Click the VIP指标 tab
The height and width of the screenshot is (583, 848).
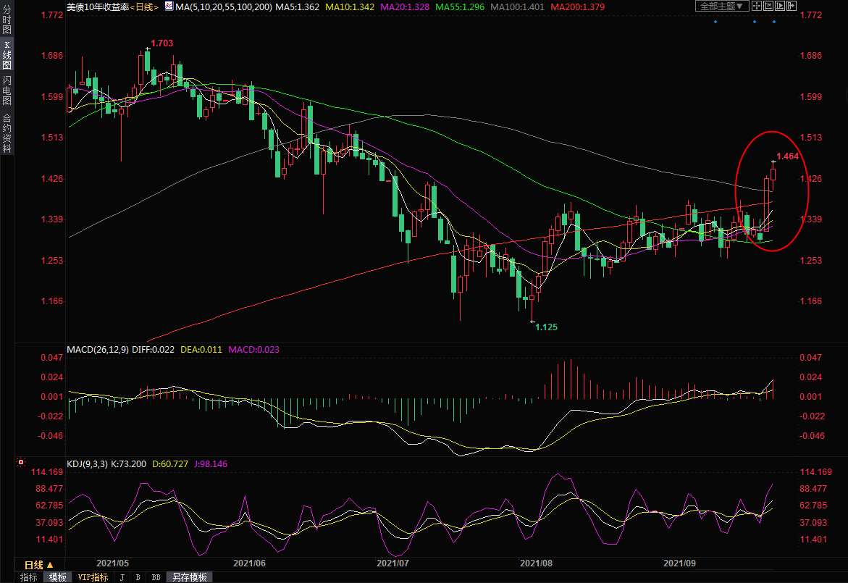(93, 577)
